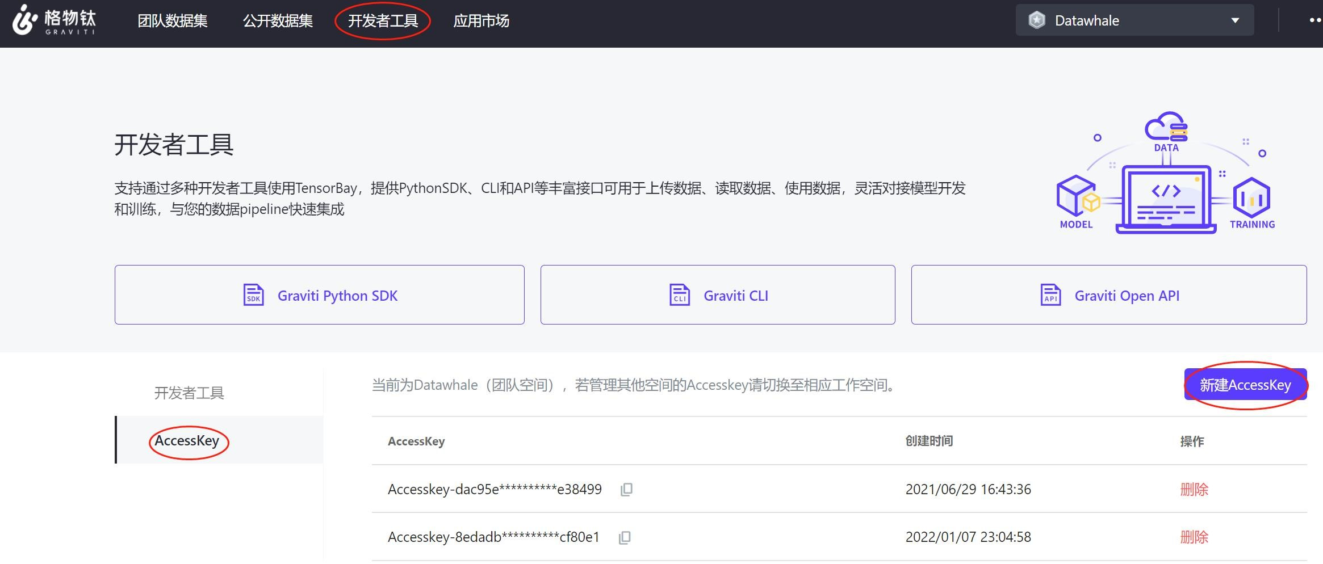Click the 创建时间 column header
The image size is (1323, 564).
pos(929,441)
